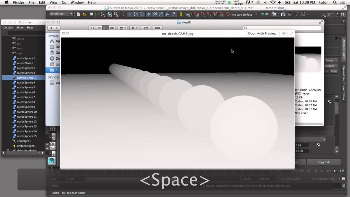The image size is (350, 197).
Task: Click the Hide button in Attribute Editor
Action: click(334, 71)
